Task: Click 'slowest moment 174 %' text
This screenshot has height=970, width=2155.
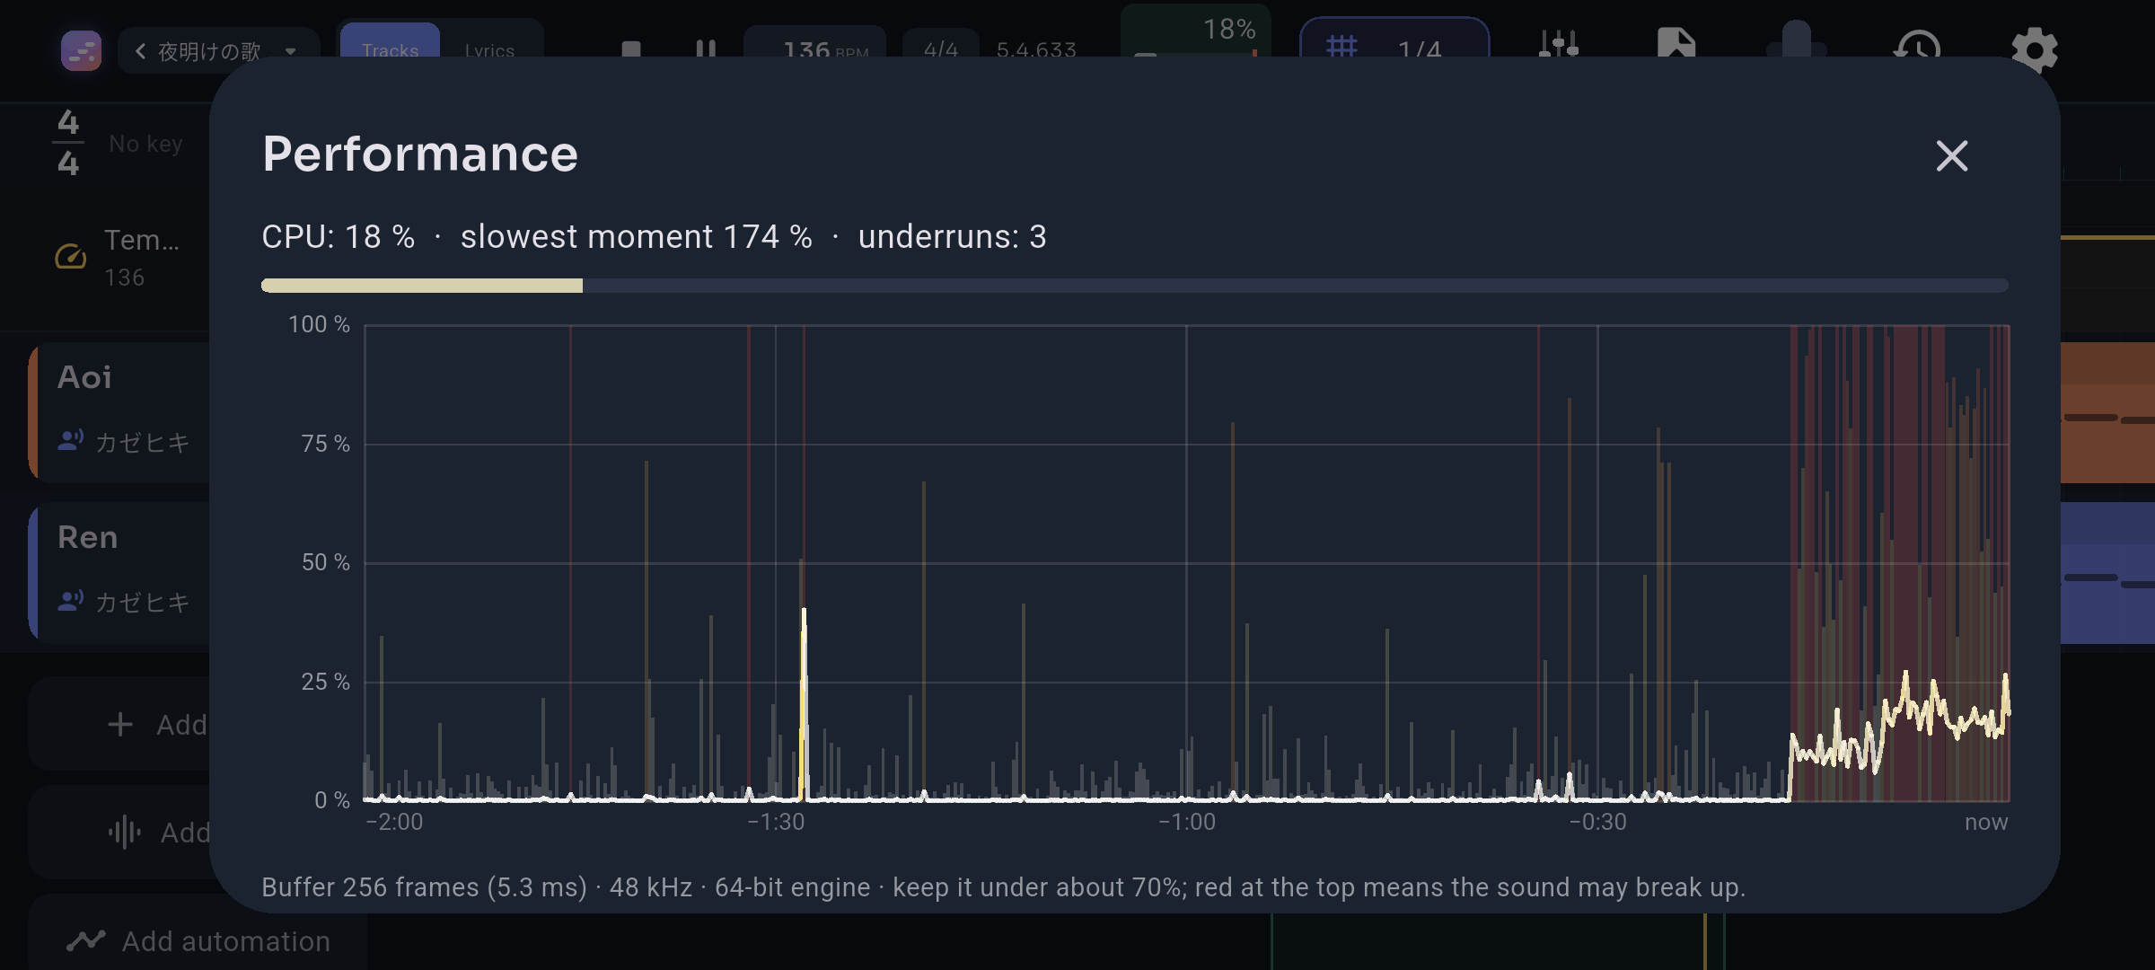Action: coord(636,237)
